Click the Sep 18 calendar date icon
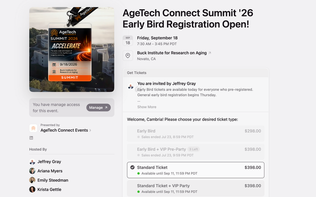The height and width of the screenshot is (197, 316). [128, 41]
